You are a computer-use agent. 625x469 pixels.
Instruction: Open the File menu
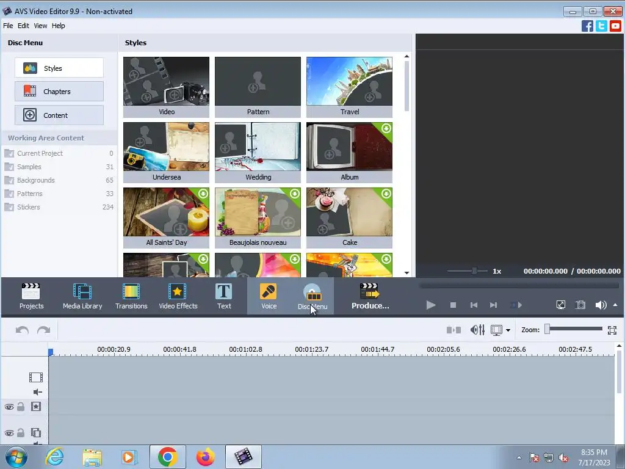pyautogui.click(x=8, y=26)
